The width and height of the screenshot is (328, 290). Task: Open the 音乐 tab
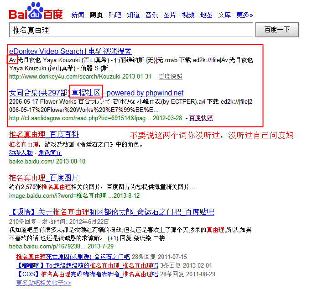151,15
